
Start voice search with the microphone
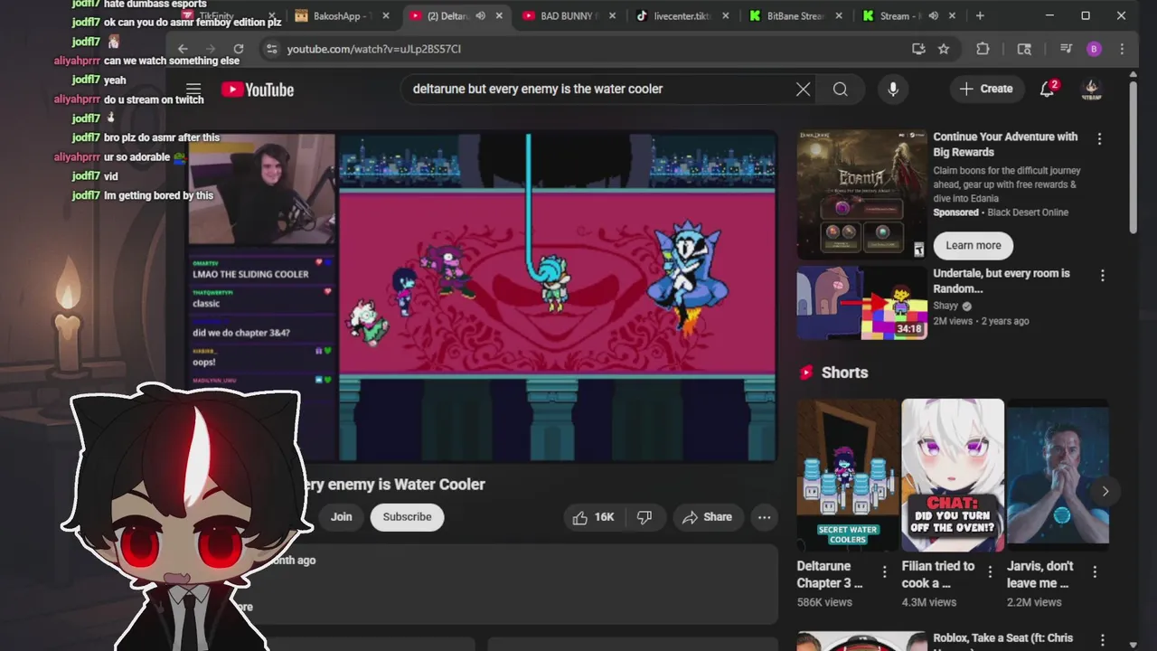893,89
